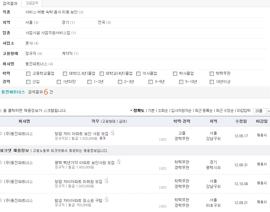Check the 대학교(4년)졸업 checkbox
Image resolution: width=270 pixels, height=212 pixels.
click(102, 74)
